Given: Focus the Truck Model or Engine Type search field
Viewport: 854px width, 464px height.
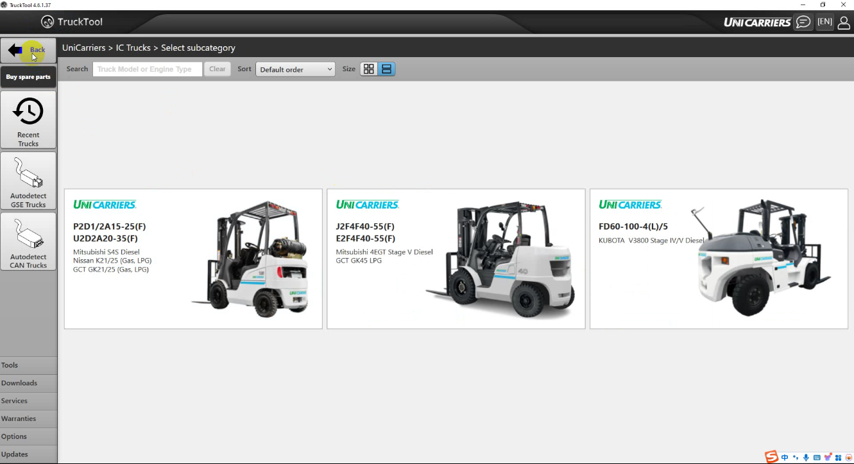Looking at the screenshot, I should [x=148, y=69].
